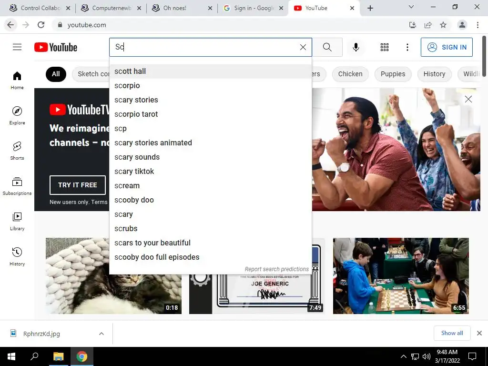Choose 'scp' suggestion

pyautogui.click(x=210, y=129)
